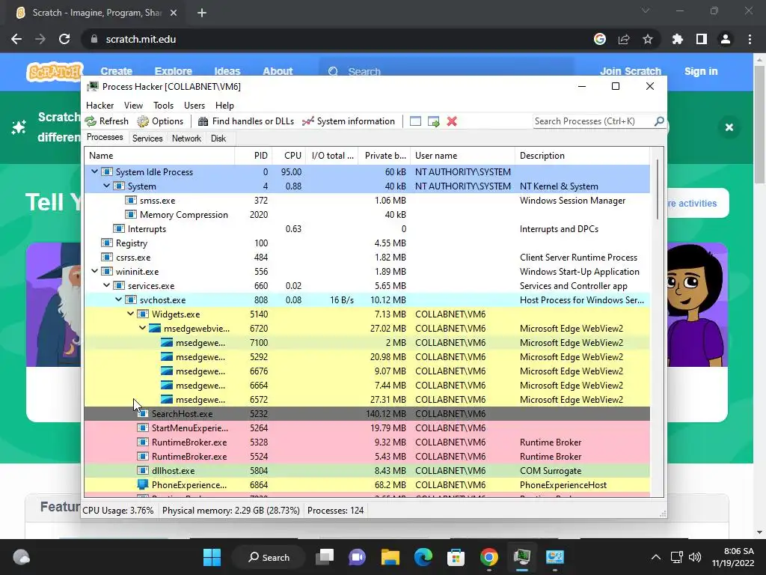Open System information window
The height and width of the screenshot is (575, 766).
349,121
